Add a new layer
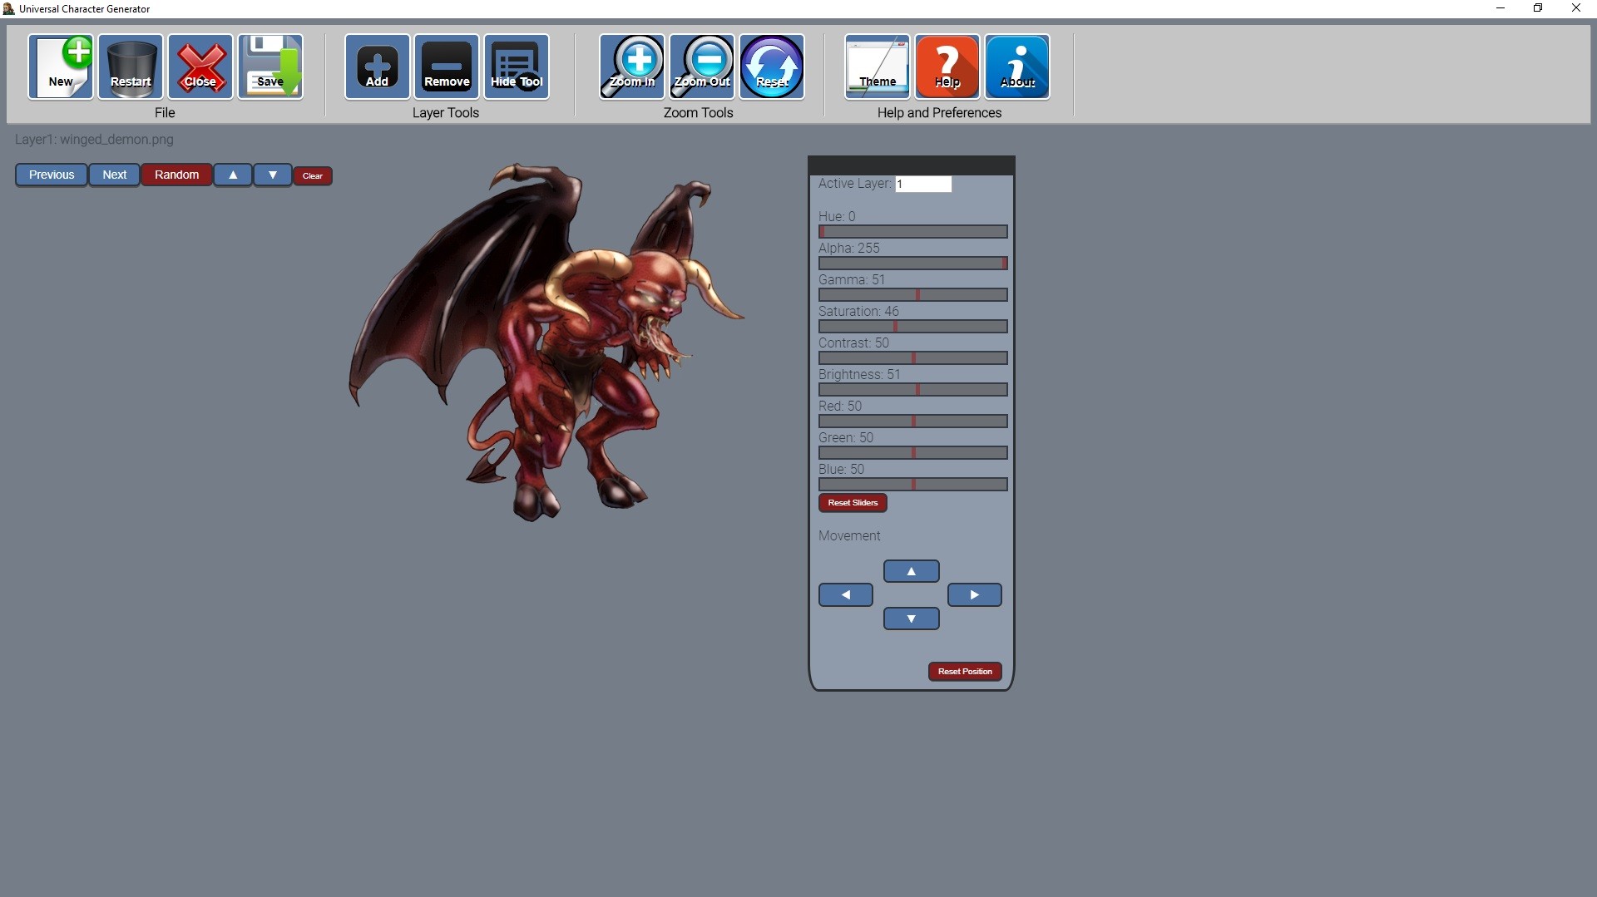This screenshot has height=897, width=1597. [x=377, y=67]
